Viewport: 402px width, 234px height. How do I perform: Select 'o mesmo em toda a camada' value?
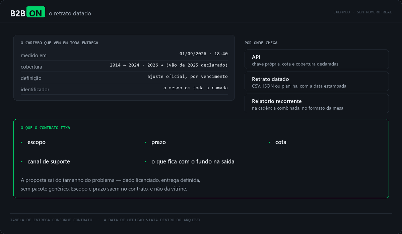click(x=196, y=88)
